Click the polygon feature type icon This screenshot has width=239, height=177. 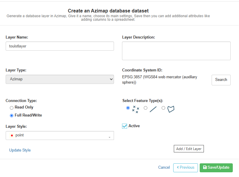[171, 109]
